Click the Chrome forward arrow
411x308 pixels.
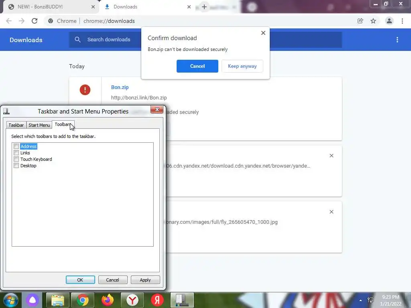22,21
